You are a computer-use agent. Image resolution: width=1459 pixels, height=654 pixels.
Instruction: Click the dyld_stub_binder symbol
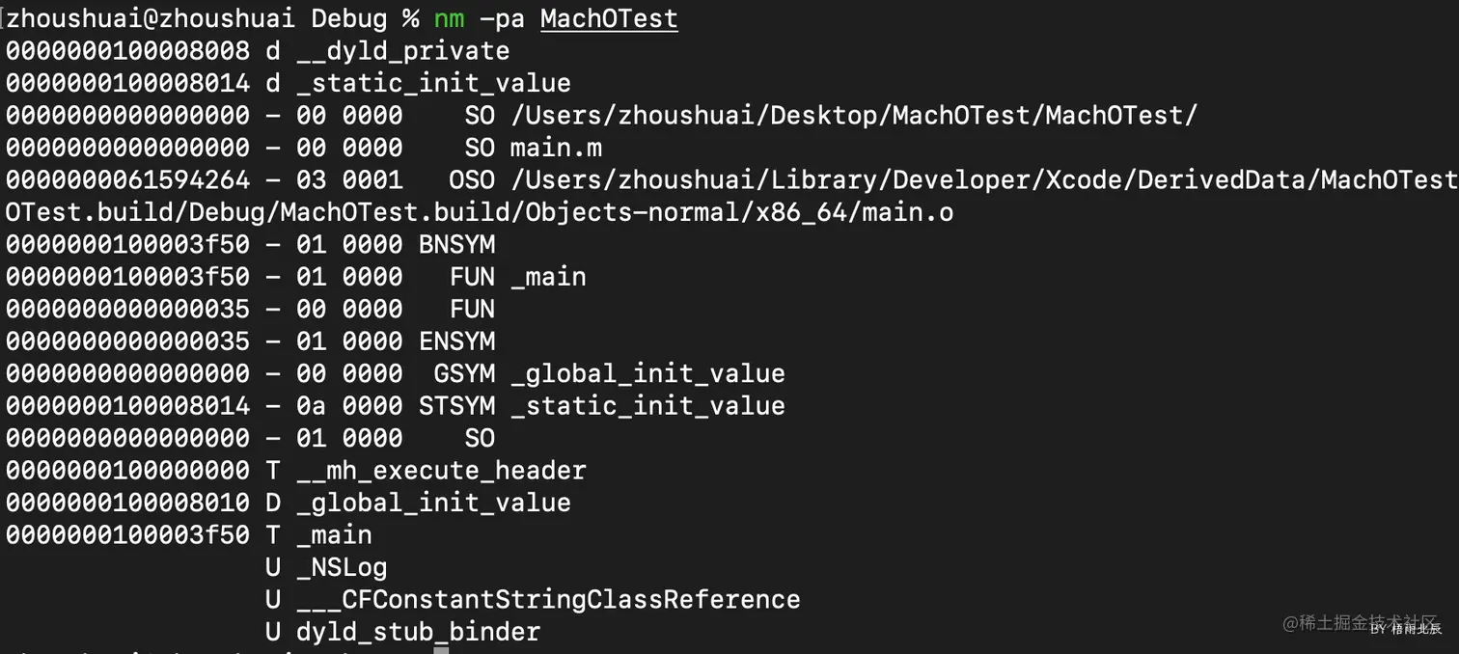pos(419,632)
